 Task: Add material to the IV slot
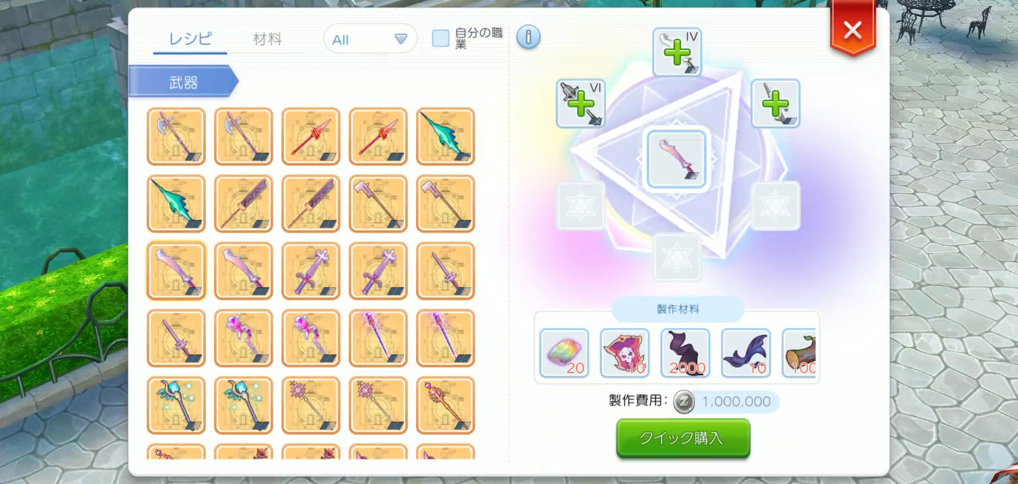click(677, 52)
